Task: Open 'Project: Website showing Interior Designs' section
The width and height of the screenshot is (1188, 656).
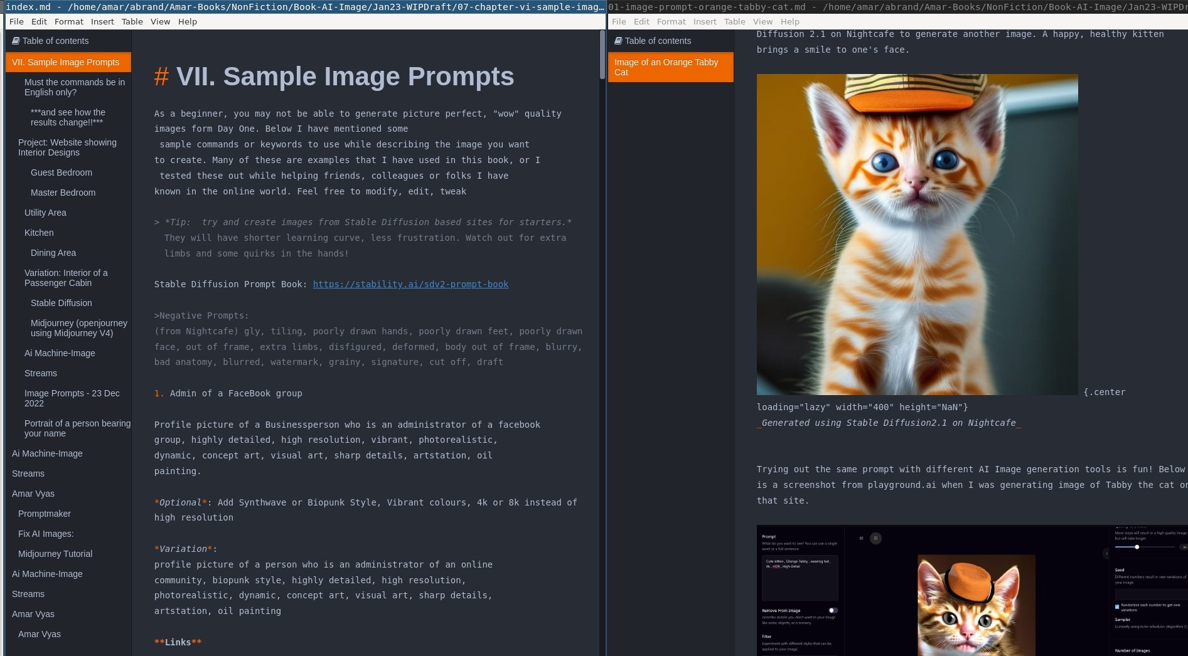Action: (x=67, y=147)
